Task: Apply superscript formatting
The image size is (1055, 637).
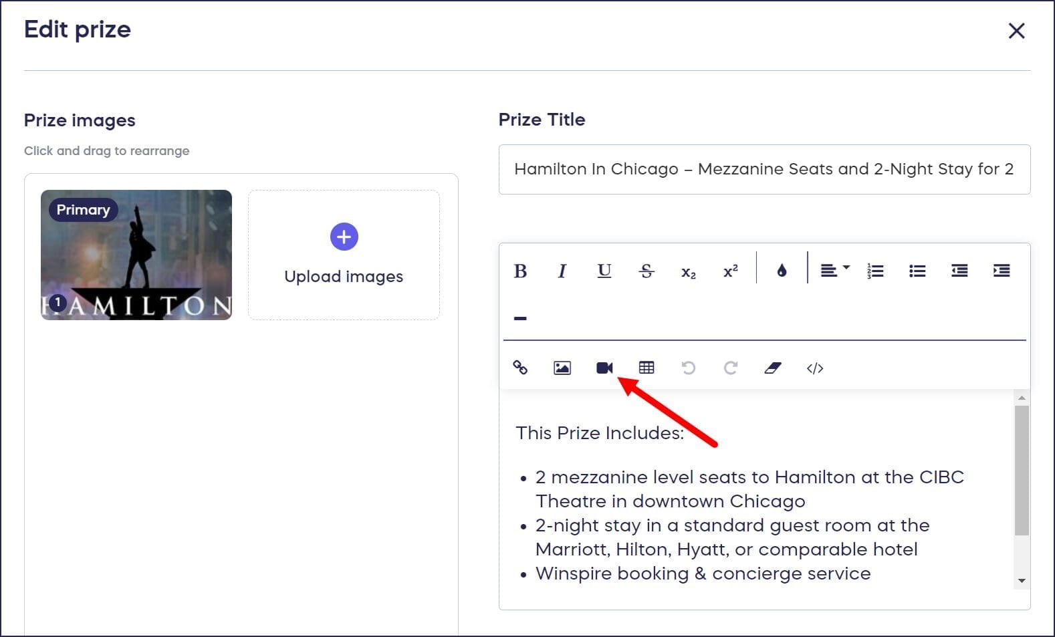Action: pos(731,271)
